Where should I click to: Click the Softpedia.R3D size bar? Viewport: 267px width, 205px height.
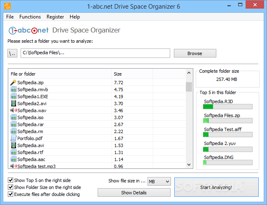coord(228,107)
